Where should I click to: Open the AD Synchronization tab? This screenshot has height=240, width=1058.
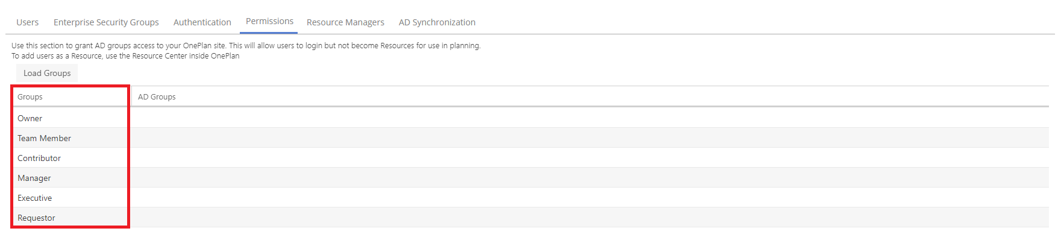(437, 22)
